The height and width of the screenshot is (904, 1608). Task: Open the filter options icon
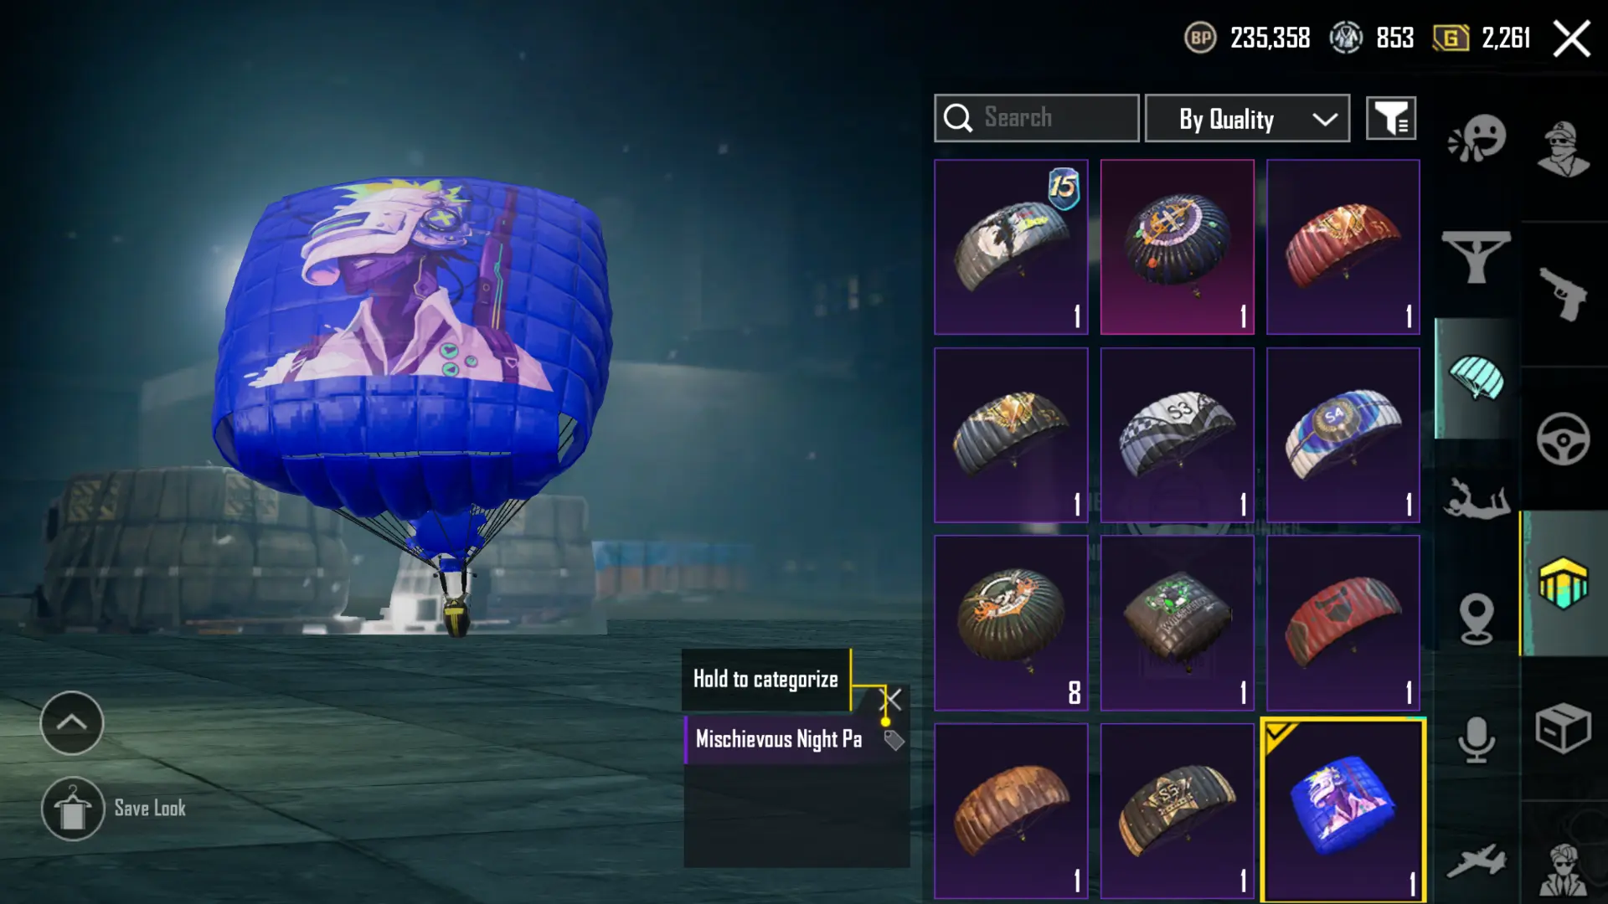1391,118
